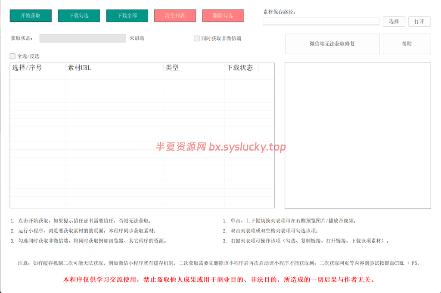Click instruction line 右键列表项可操作该项
441x293 pixels.
(x=306, y=241)
